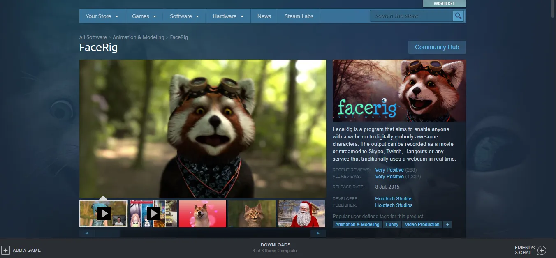Show more tags with the plus button
The height and width of the screenshot is (258, 556).
pyautogui.click(x=447, y=224)
